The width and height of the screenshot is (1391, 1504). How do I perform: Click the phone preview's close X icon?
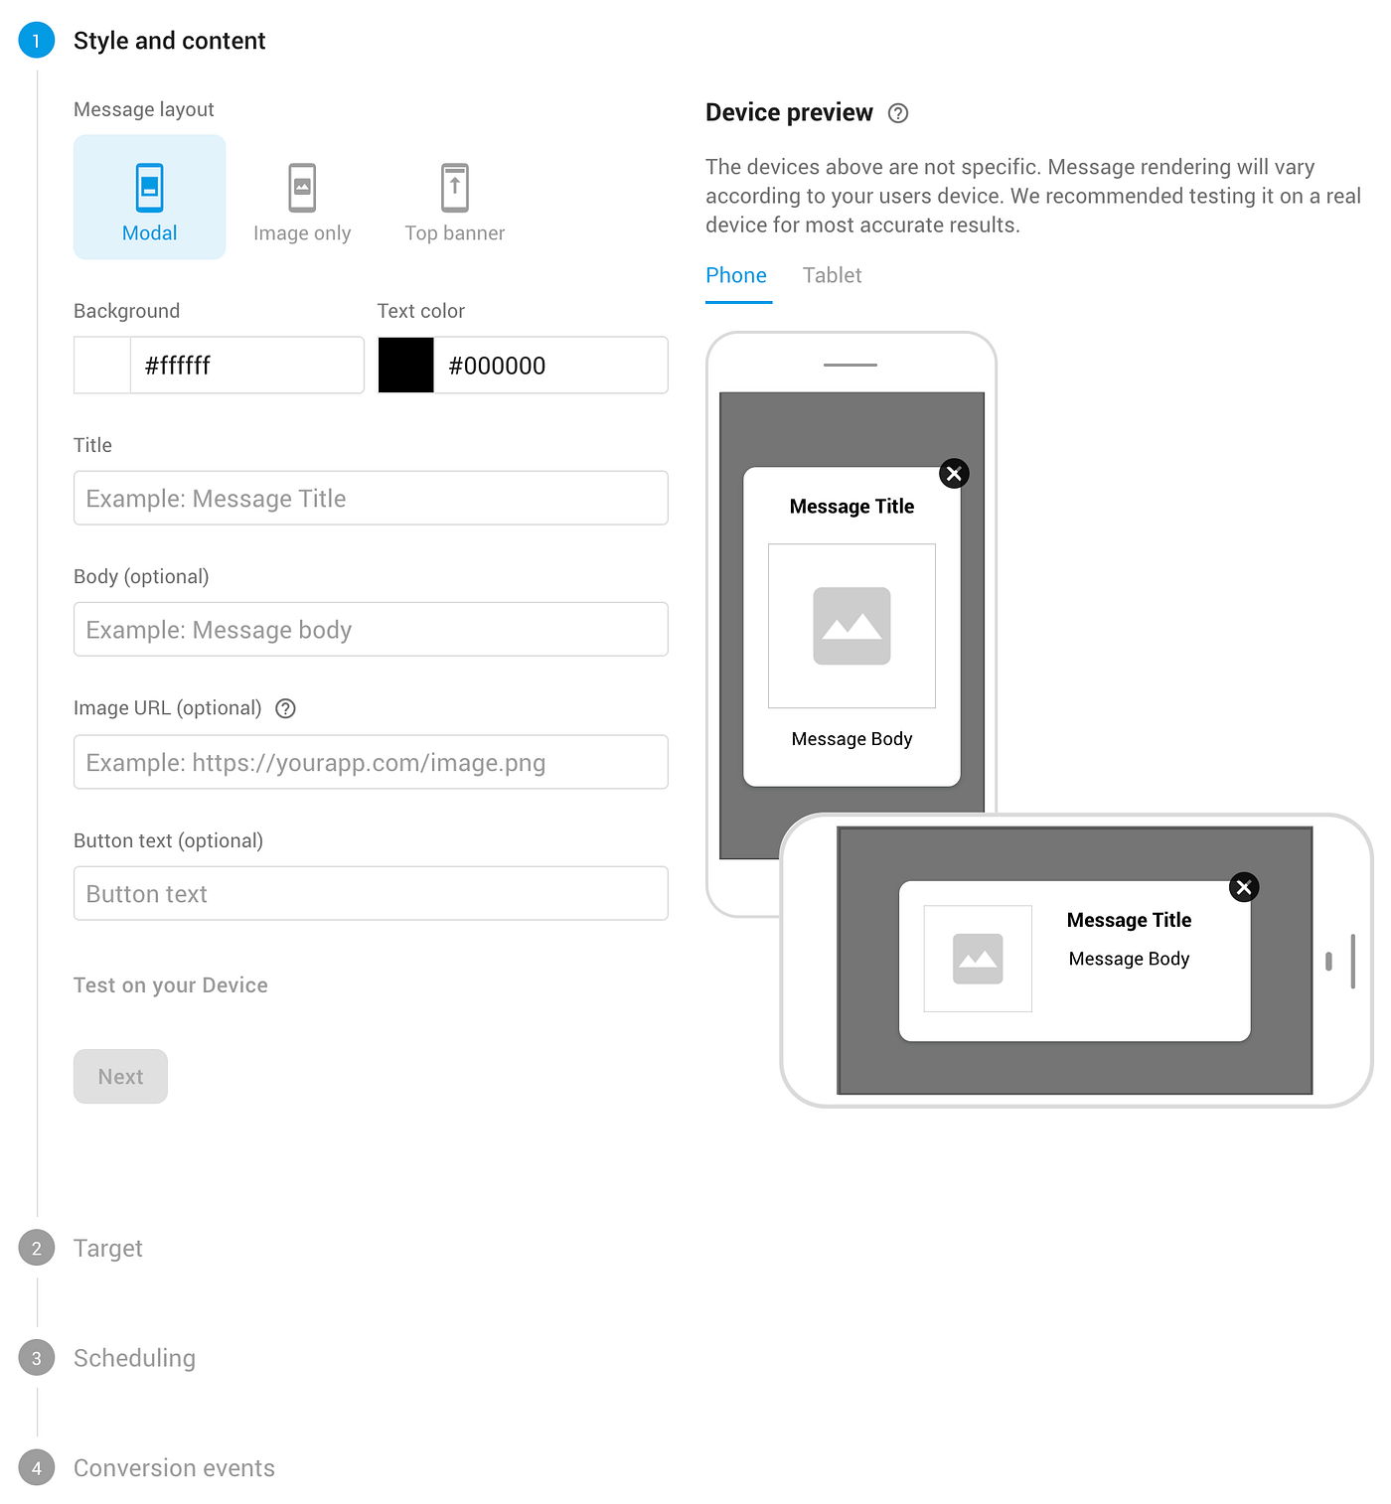tap(953, 474)
